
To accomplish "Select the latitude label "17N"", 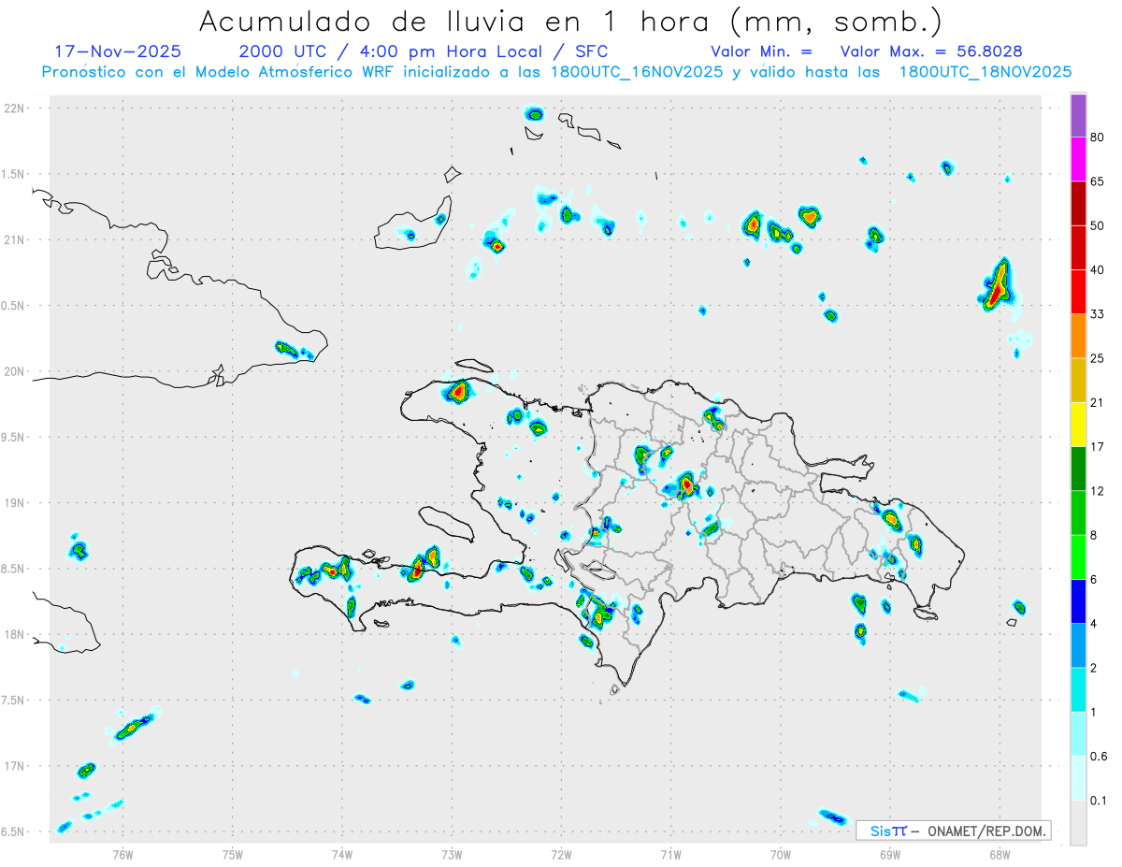I will (16, 766).
